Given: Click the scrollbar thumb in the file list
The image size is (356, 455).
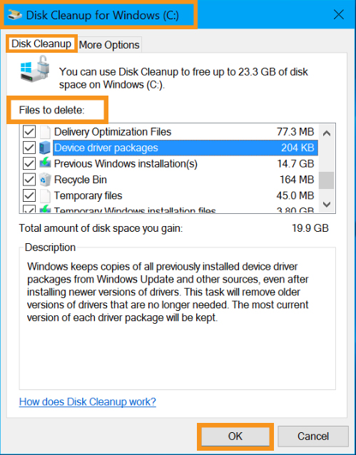Looking at the screenshot, I should pyautogui.click(x=327, y=180).
